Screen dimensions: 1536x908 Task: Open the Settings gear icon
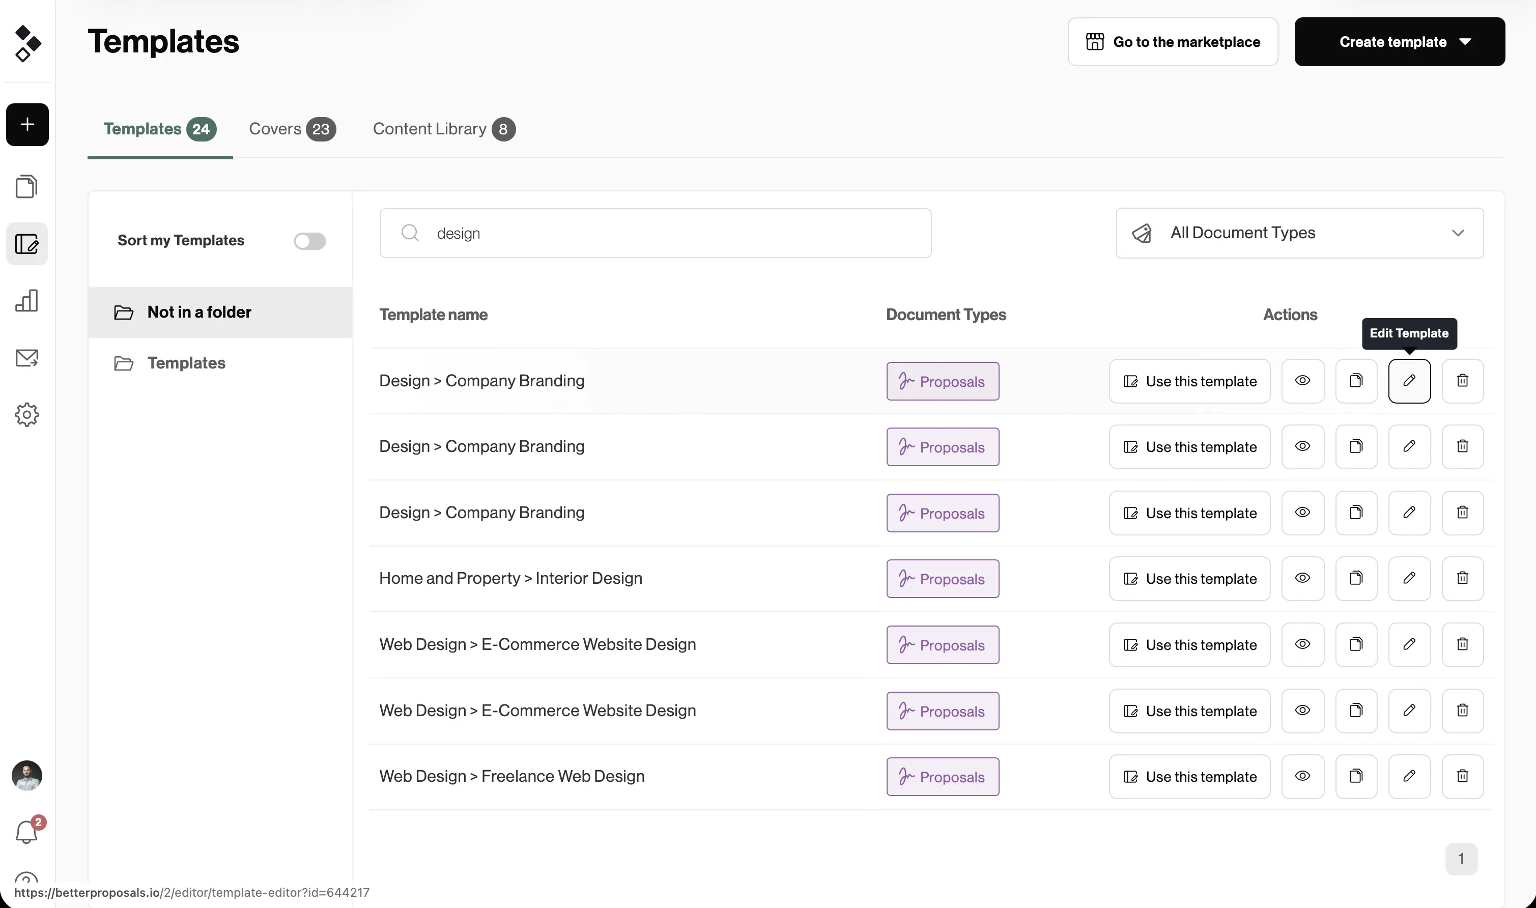tap(27, 415)
